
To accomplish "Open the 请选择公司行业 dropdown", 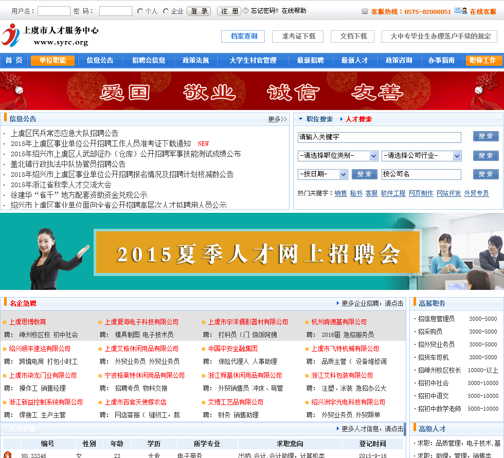I will pos(421,156).
